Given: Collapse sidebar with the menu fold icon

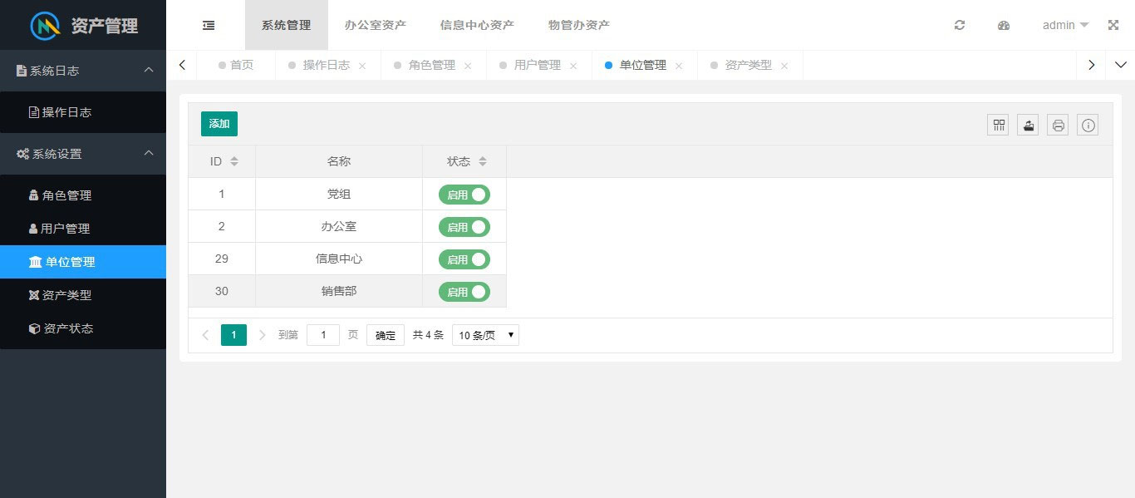Looking at the screenshot, I should click(x=209, y=25).
